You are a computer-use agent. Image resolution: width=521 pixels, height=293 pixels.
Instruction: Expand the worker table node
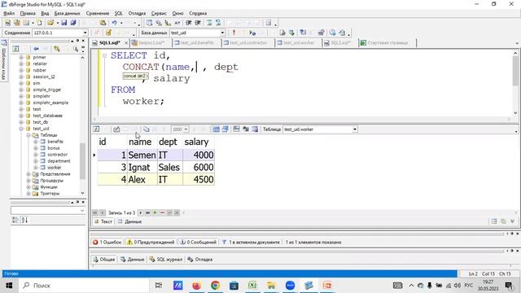[36, 168]
